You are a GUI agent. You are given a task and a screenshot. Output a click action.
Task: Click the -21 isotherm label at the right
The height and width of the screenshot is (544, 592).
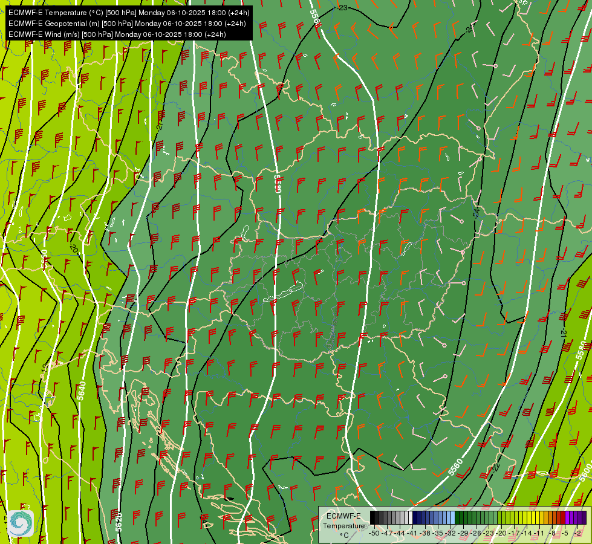[564, 333]
